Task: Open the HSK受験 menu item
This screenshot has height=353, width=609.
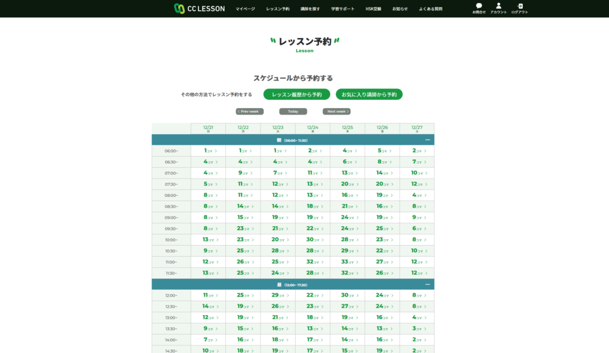Action: tap(373, 9)
